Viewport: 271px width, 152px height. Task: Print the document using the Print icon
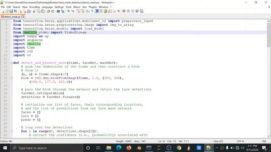click(x=29, y=11)
